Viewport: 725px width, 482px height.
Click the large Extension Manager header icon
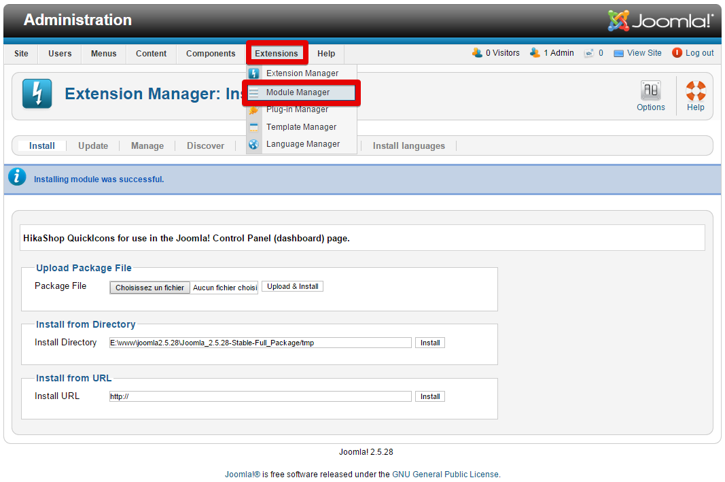click(x=37, y=93)
